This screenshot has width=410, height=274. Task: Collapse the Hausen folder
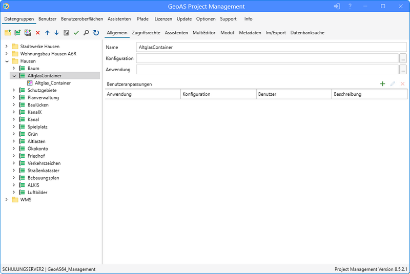7,61
